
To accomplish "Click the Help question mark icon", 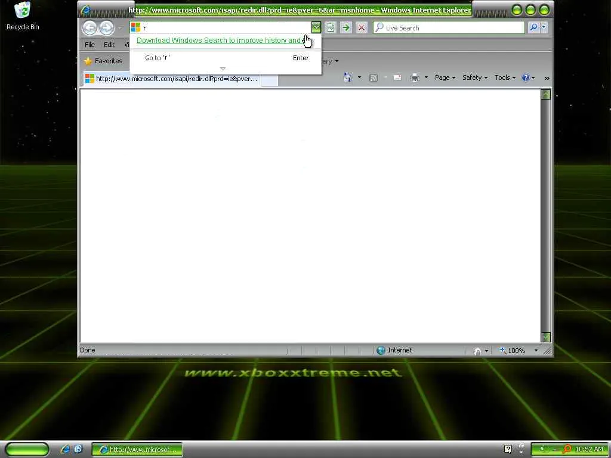I will pos(526,78).
